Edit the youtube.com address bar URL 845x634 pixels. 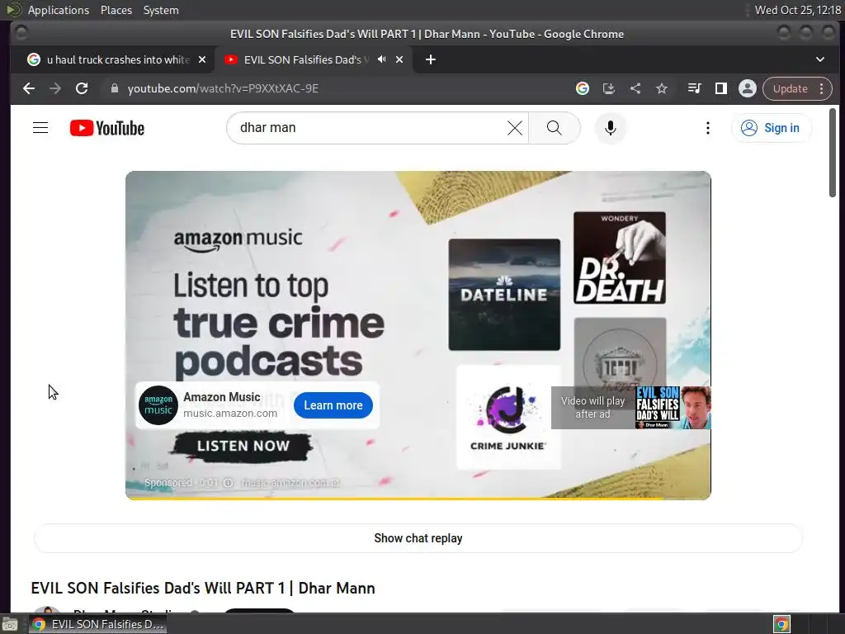[223, 88]
